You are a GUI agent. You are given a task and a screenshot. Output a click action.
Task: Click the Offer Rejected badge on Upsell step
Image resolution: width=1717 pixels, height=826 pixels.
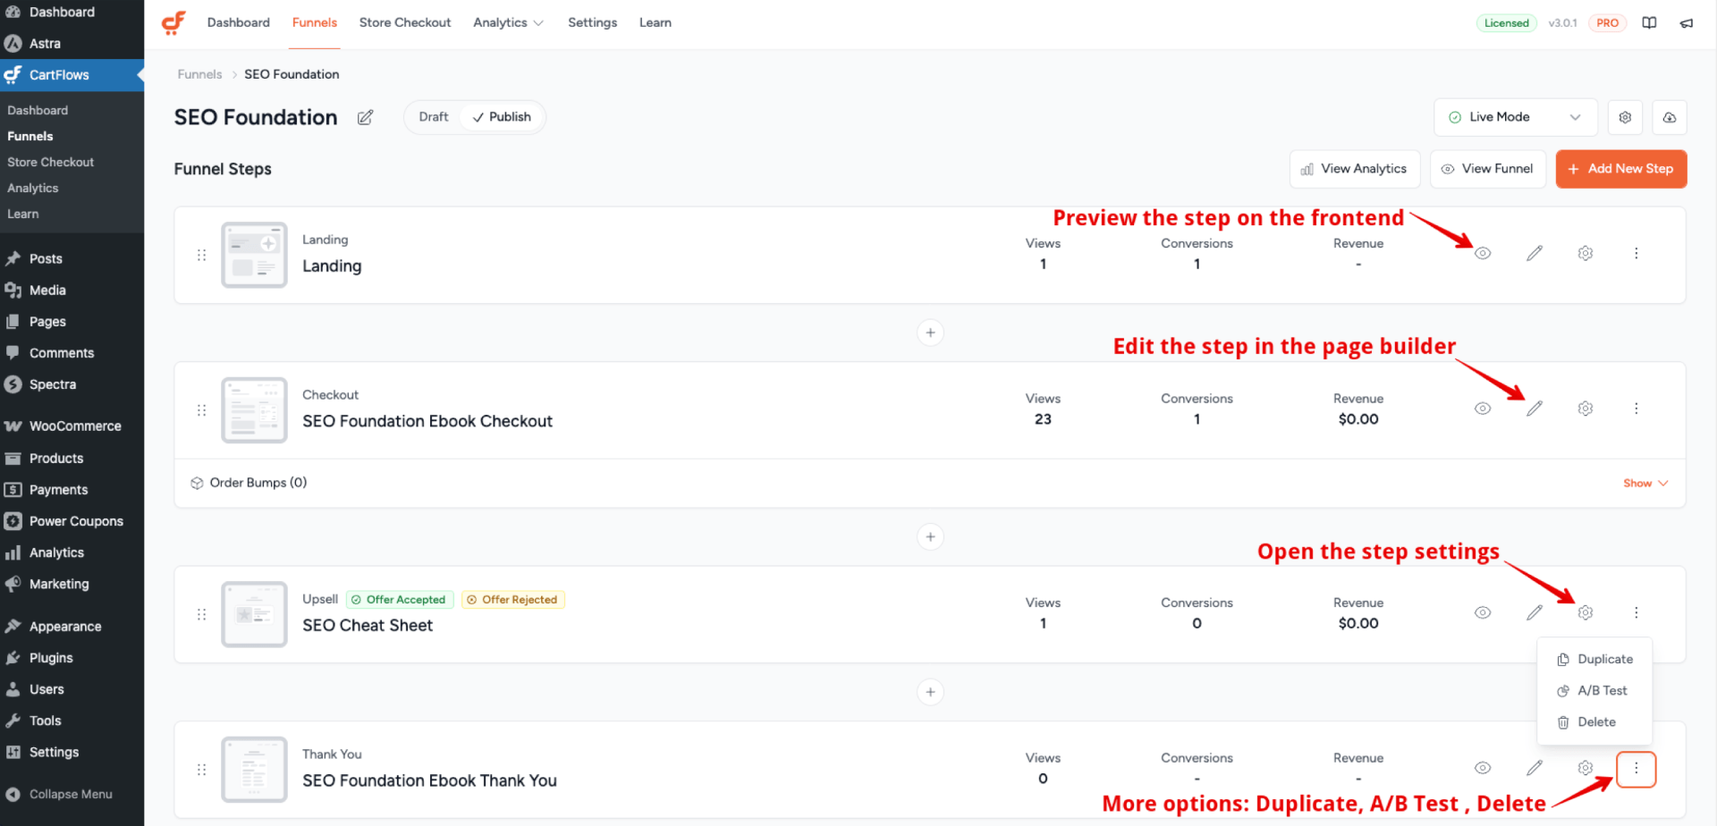tap(513, 600)
